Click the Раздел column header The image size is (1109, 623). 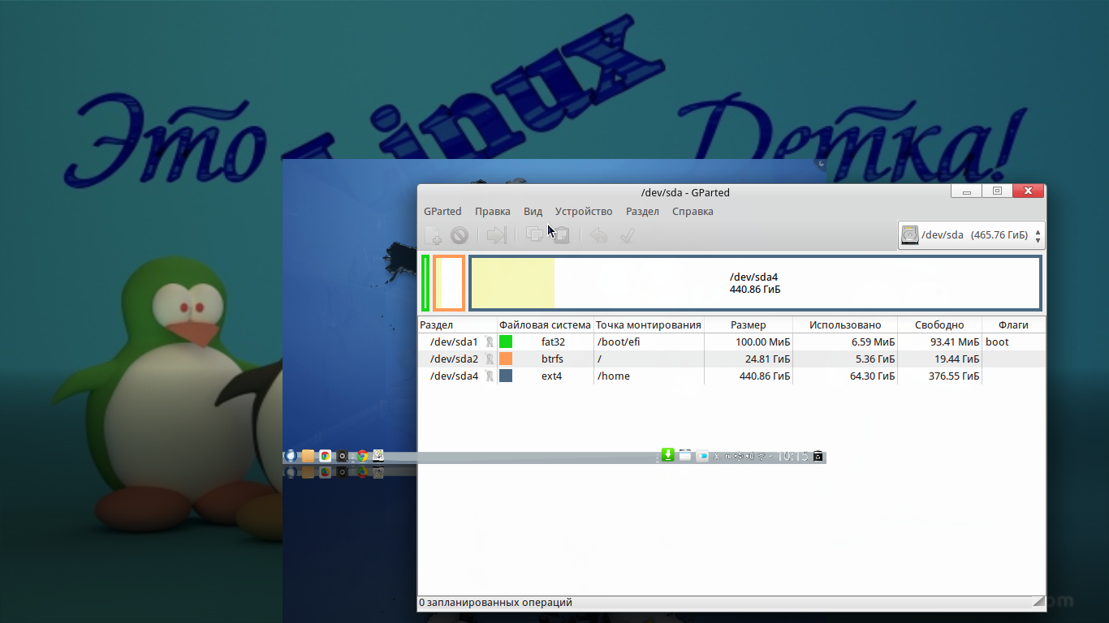(x=457, y=325)
